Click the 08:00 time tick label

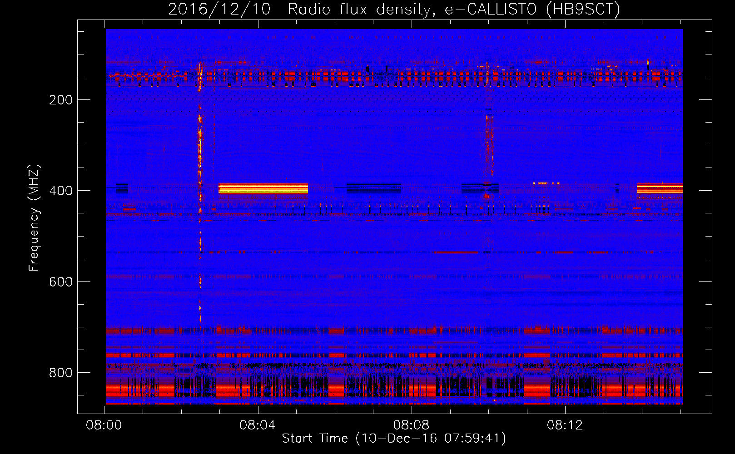pos(104,425)
